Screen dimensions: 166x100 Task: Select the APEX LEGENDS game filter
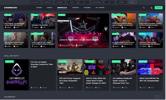(x=97, y=2)
